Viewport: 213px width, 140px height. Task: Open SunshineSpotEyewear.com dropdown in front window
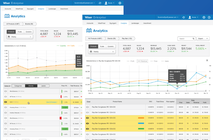[x=168, y=17]
